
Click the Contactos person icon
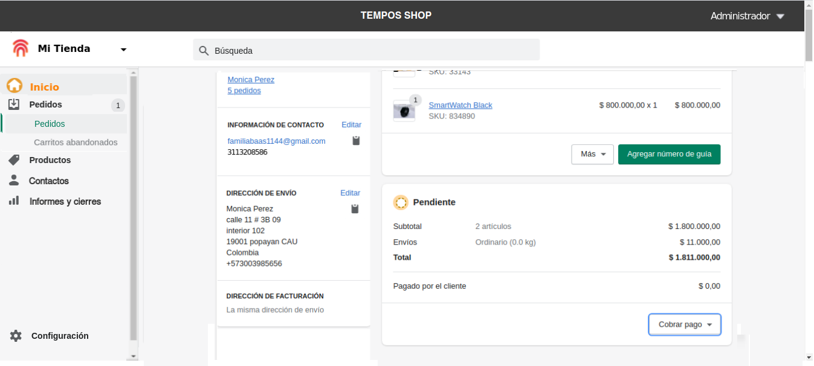point(15,181)
